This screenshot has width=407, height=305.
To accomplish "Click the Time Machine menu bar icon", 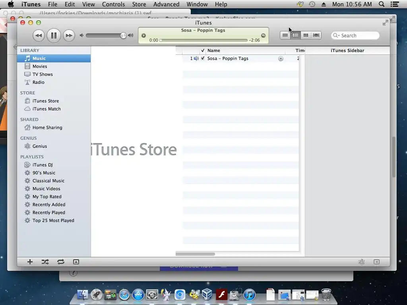I will tap(312, 4).
